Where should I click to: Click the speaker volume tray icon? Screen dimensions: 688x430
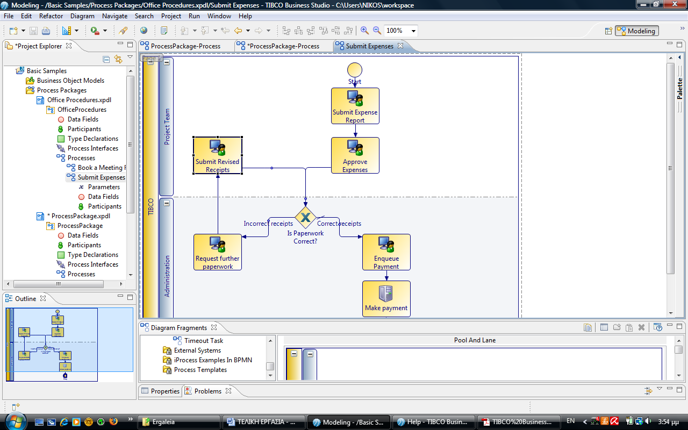(x=648, y=421)
